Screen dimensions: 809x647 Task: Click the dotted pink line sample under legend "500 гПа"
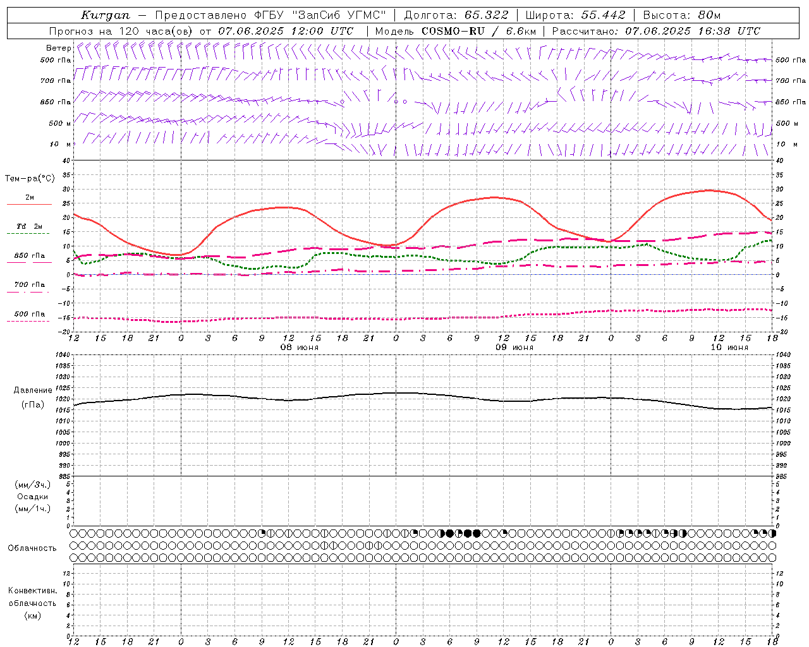coord(28,321)
